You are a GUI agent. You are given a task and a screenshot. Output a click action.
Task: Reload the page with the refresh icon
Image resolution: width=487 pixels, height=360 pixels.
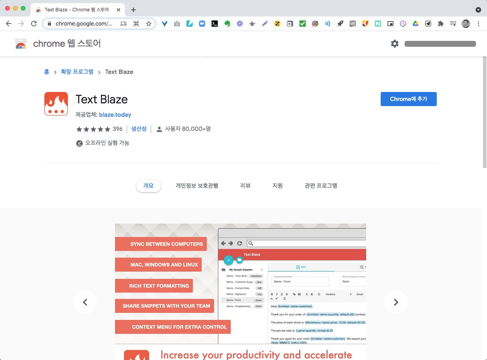coord(34,24)
